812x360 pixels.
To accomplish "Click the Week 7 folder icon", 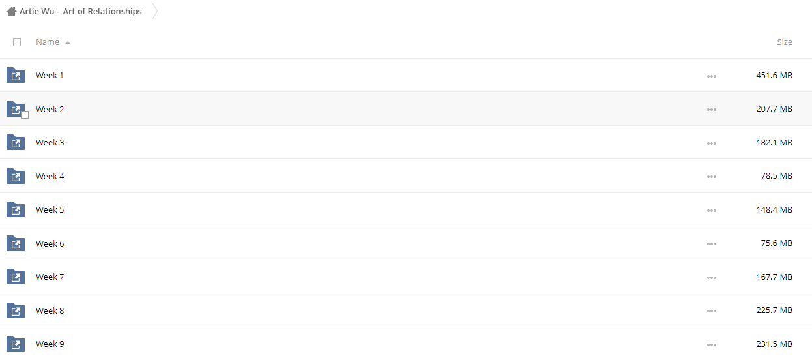I will 16,277.
